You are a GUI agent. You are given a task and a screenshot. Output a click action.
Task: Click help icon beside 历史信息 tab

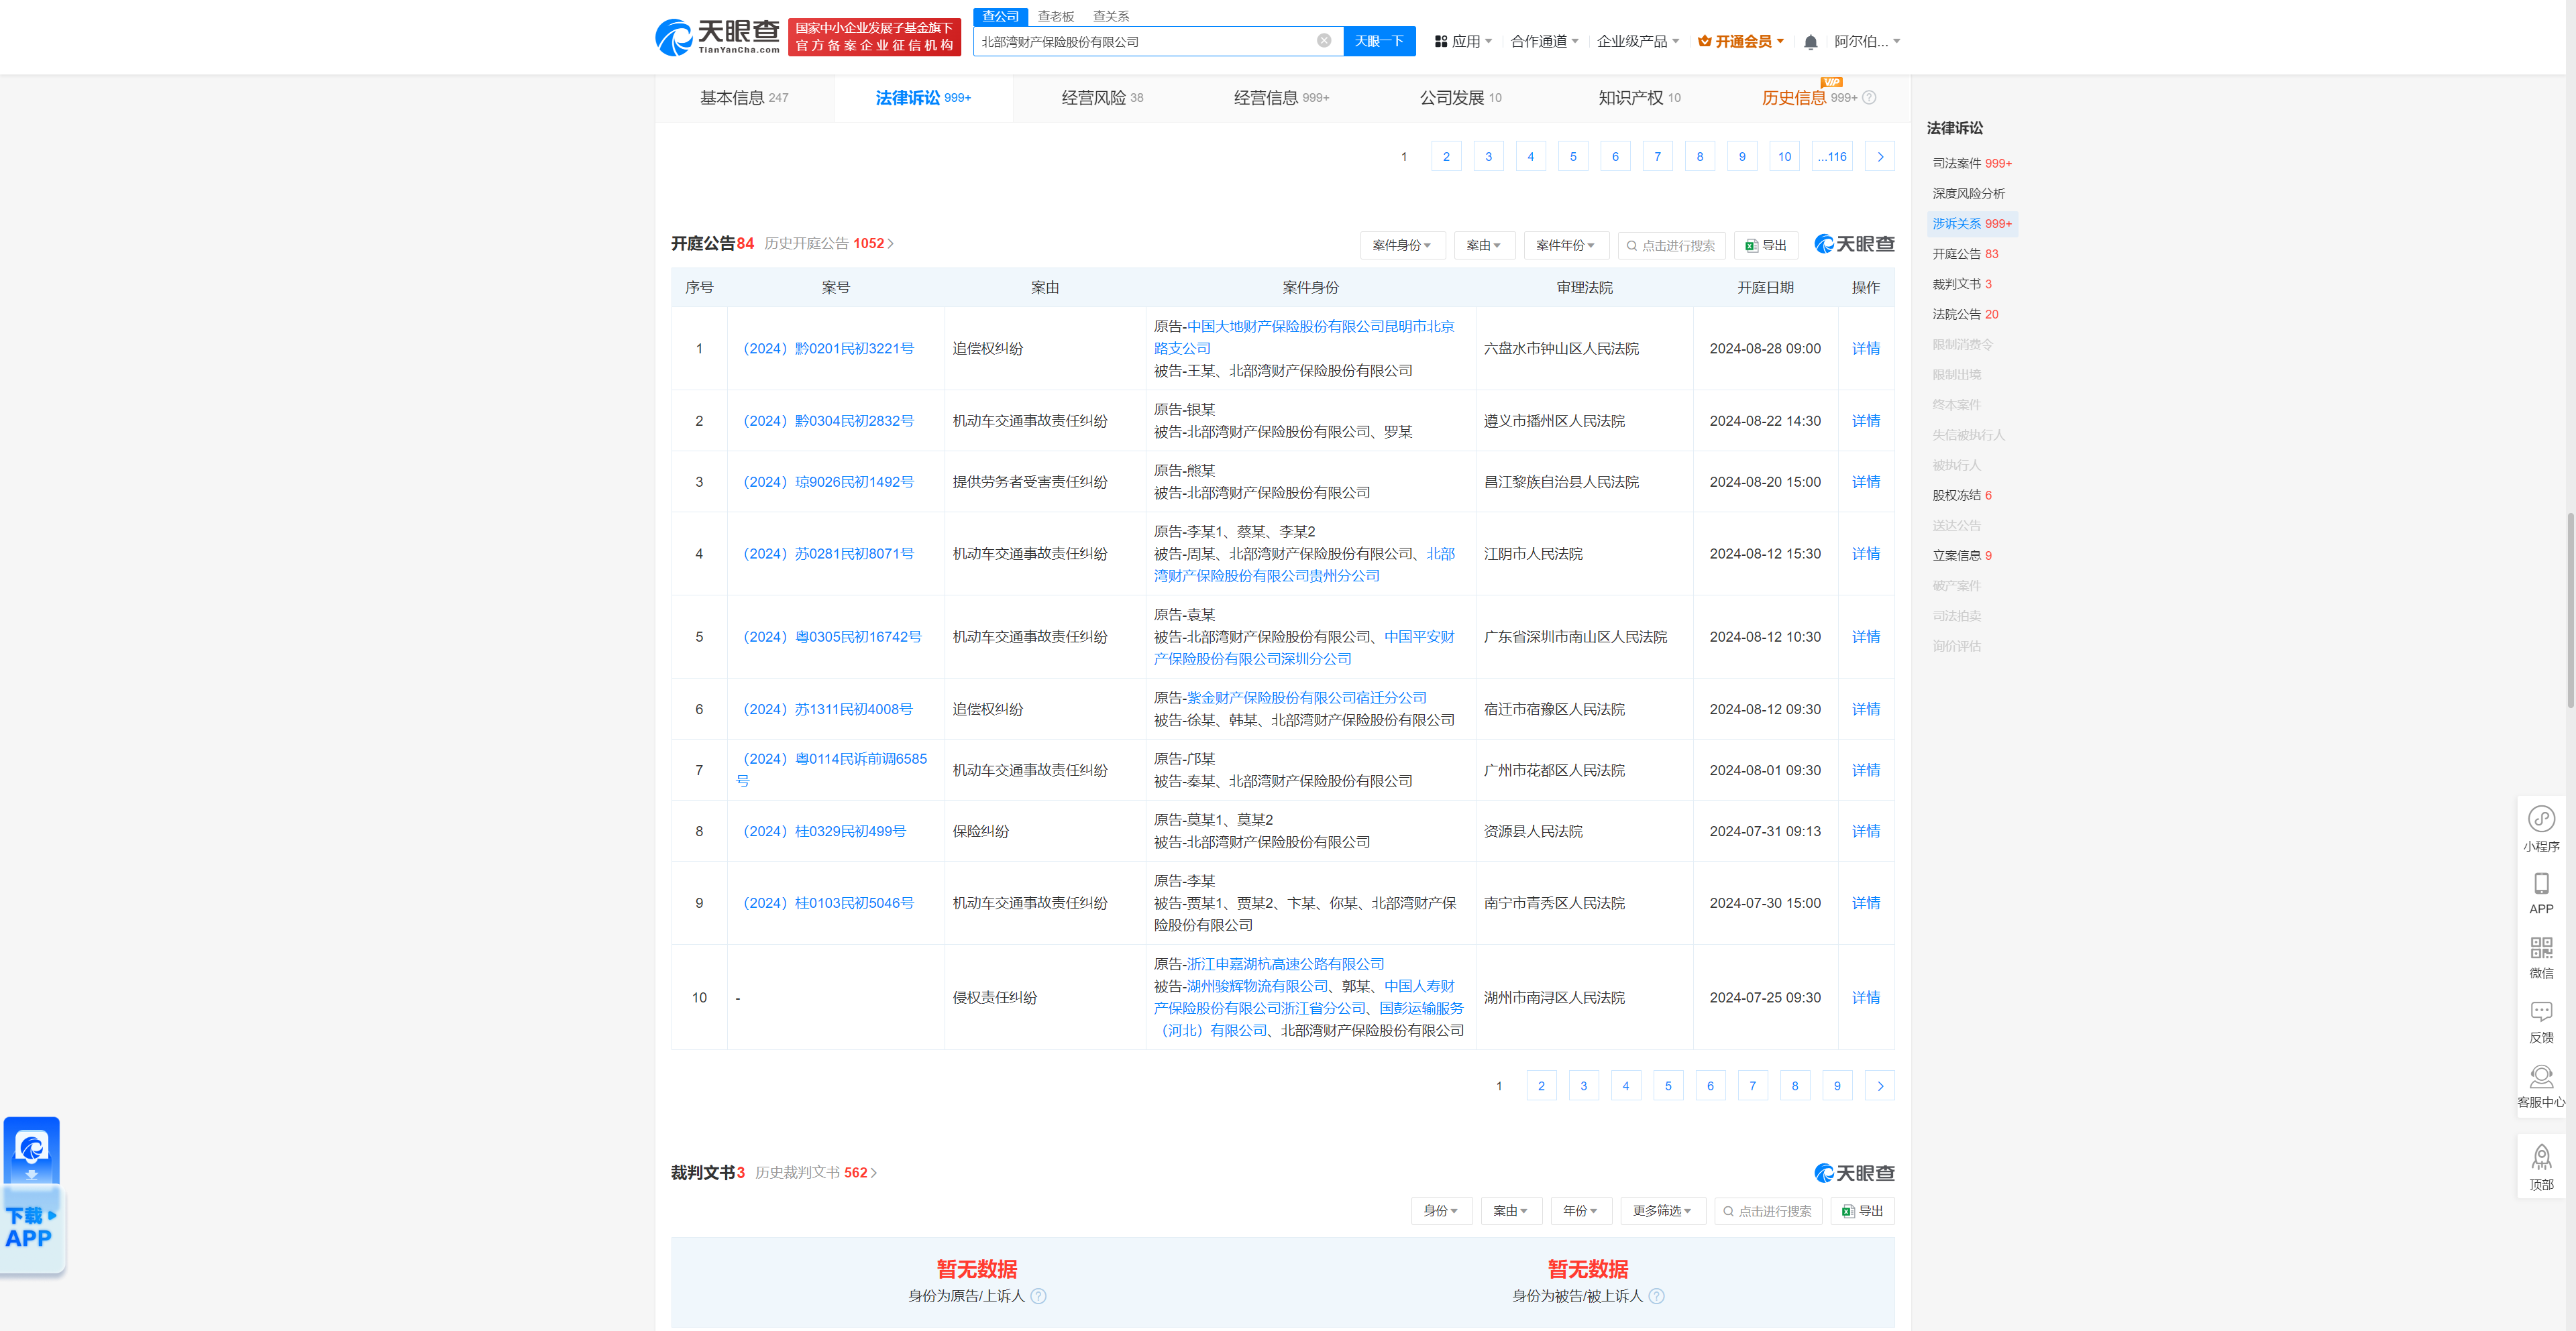pos(1868,98)
